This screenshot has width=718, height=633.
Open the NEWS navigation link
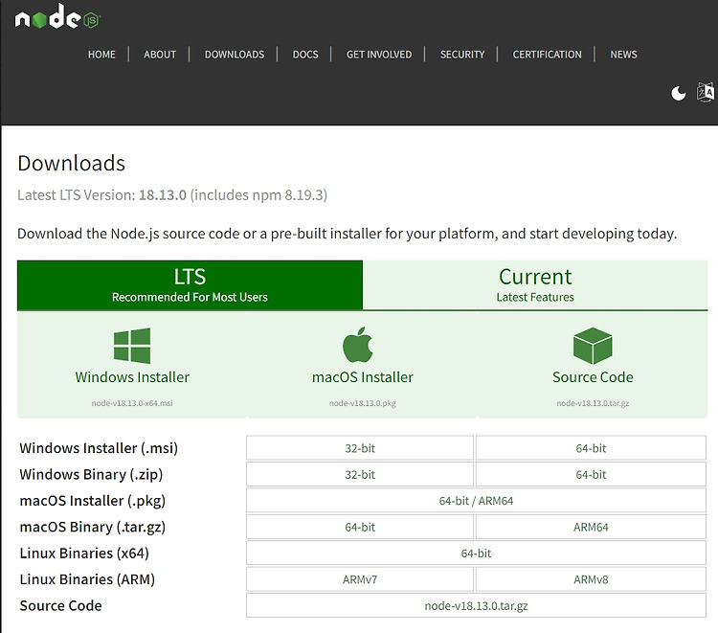pos(623,55)
